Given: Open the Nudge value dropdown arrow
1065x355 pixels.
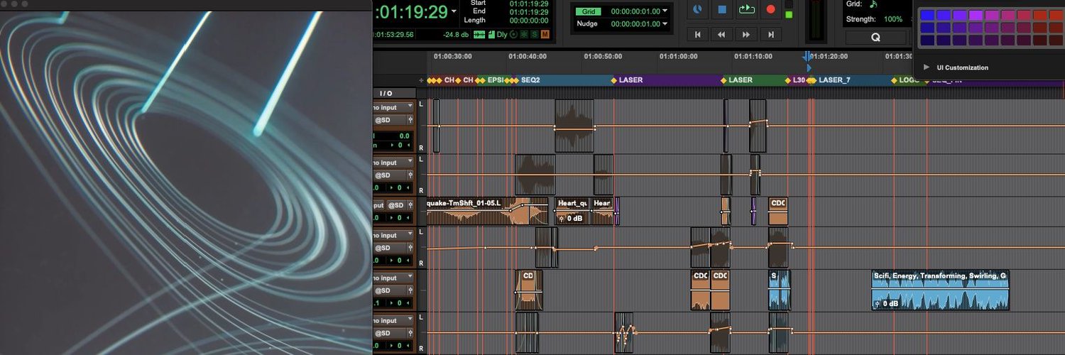Looking at the screenshot, I should coord(666,24).
